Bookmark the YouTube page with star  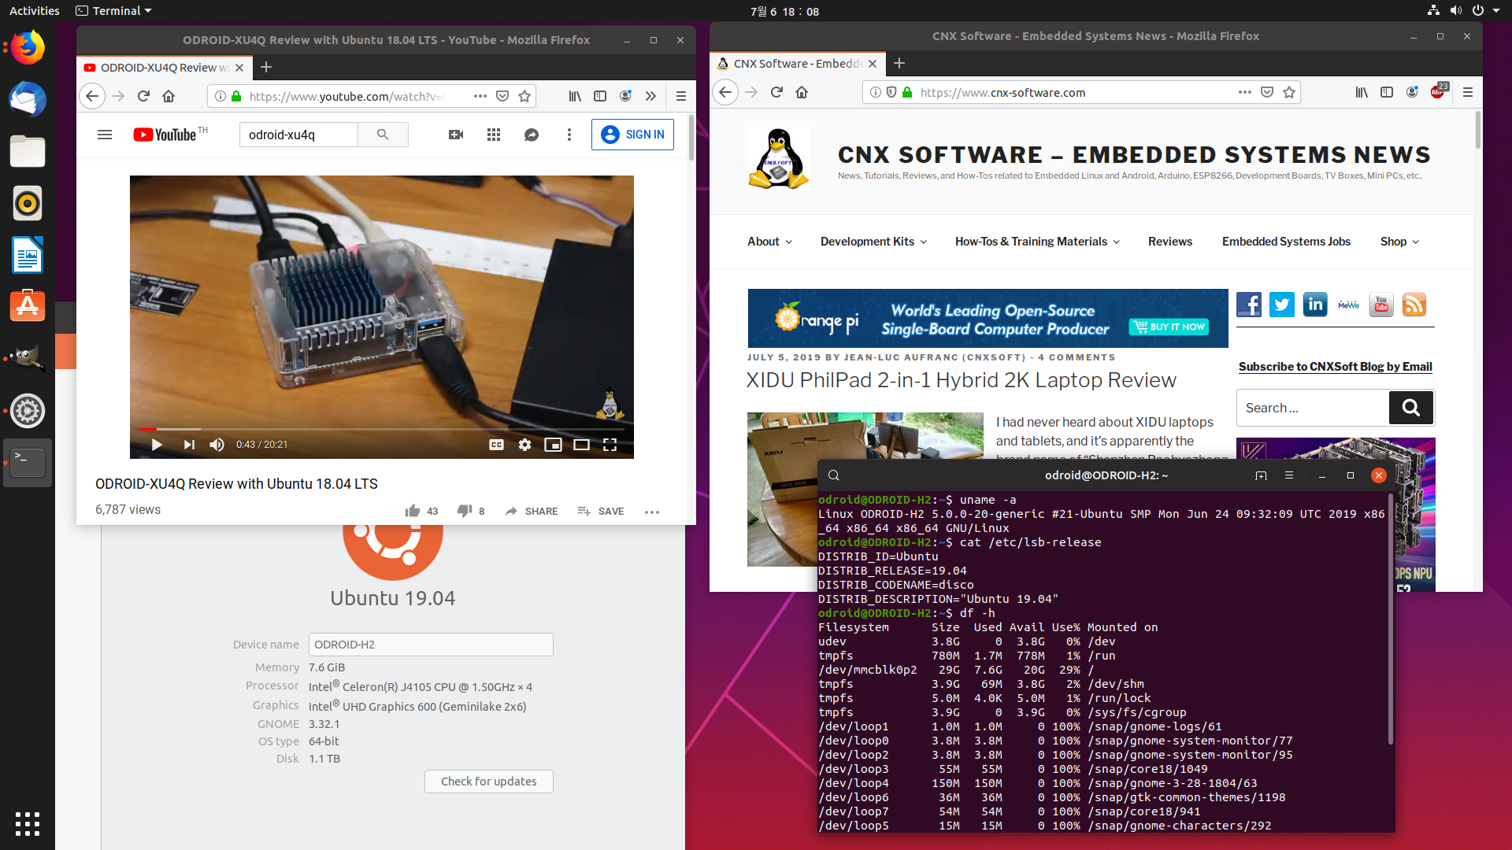(524, 96)
